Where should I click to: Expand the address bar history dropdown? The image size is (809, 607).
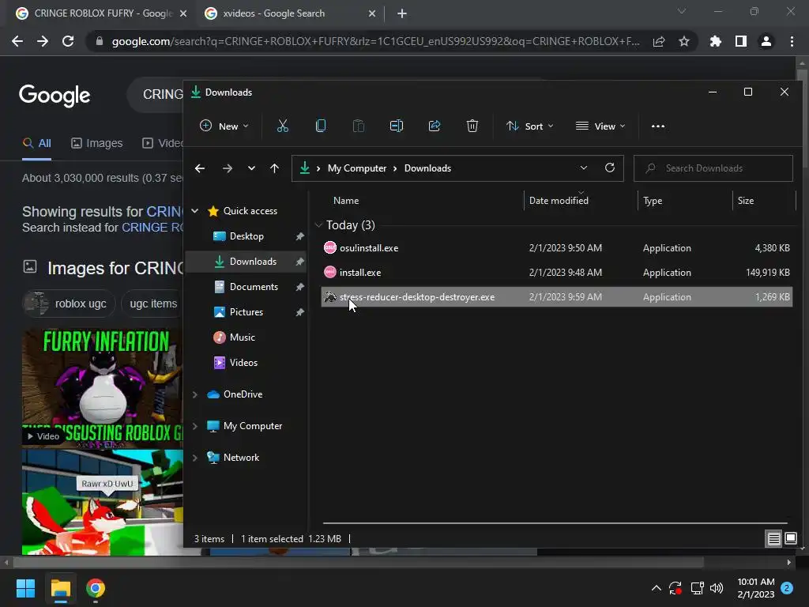(x=584, y=168)
